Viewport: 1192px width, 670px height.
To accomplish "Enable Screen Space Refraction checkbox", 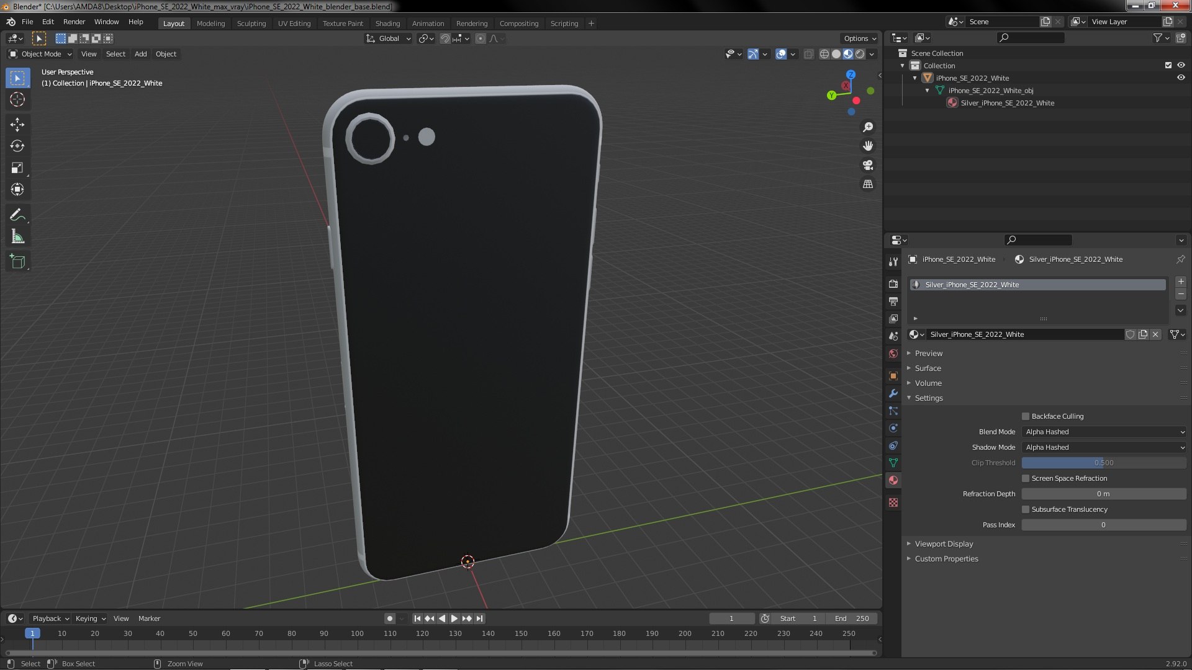I will click(x=1026, y=478).
